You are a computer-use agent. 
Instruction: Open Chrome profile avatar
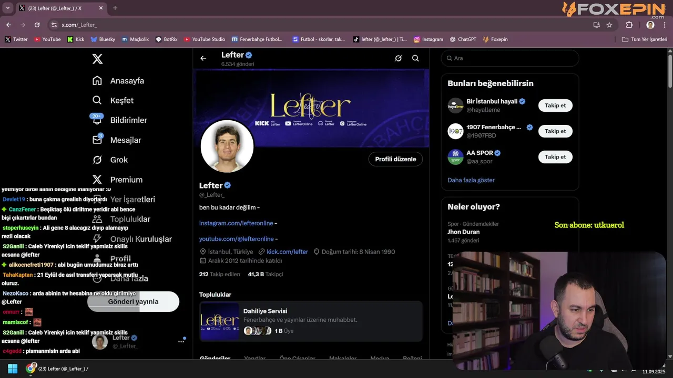(650, 25)
